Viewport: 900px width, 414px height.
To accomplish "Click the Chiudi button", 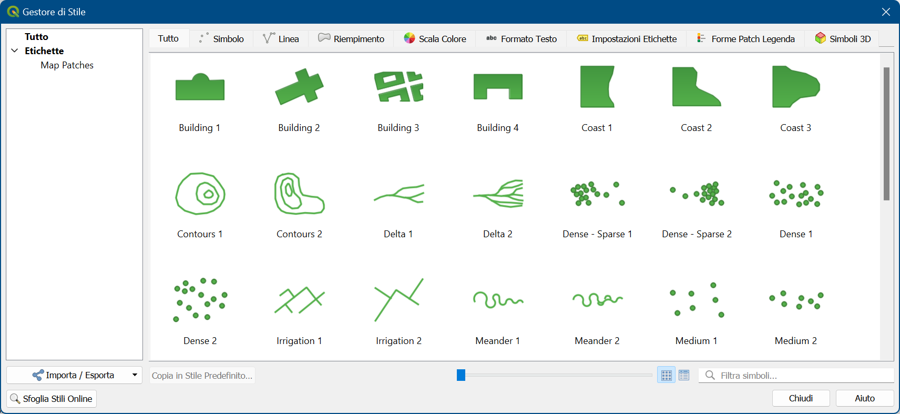I will click(801, 398).
